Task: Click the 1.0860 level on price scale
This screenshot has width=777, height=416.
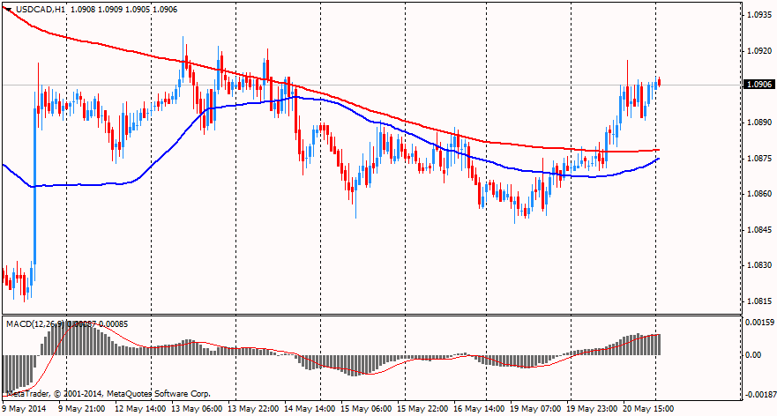Action: (x=759, y=194)
